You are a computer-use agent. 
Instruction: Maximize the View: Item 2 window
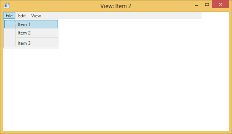click(207, 4)
